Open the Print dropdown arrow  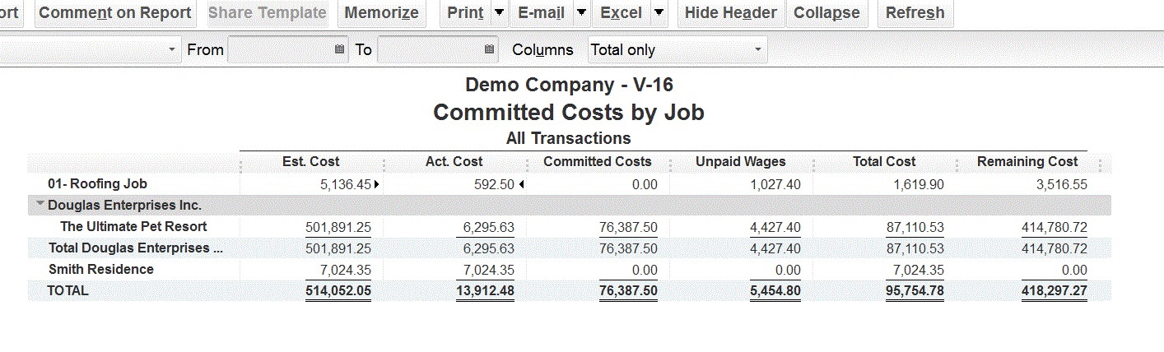[x=500, y=13]
